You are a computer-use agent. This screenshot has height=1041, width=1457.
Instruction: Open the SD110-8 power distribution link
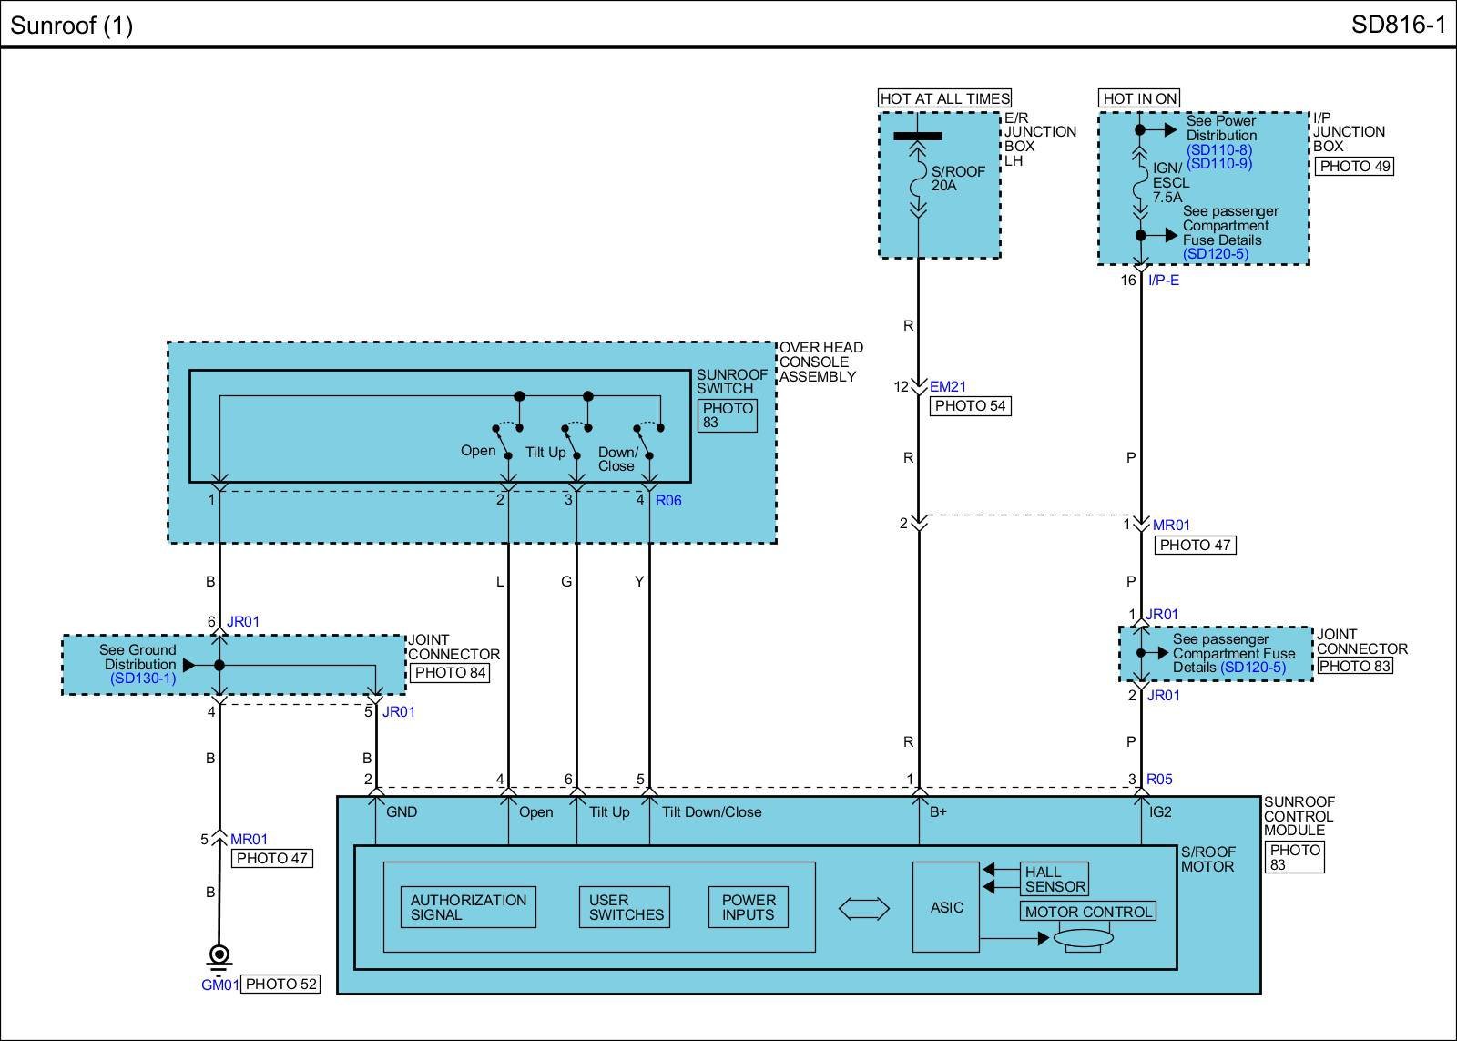click(x=1218, y=150)
